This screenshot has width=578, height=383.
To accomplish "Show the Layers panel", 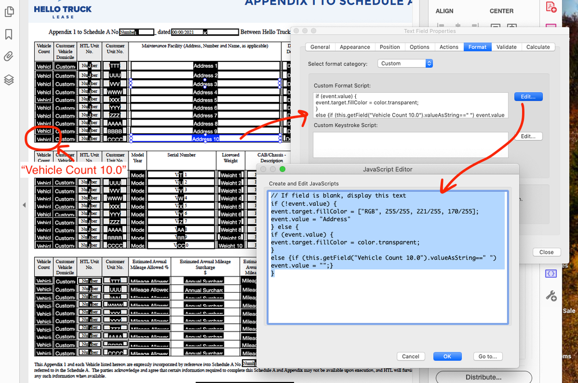I will (x=8, y=79).
